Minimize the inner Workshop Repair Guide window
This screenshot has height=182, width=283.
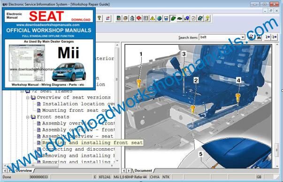(x=265, y=11)
